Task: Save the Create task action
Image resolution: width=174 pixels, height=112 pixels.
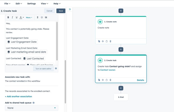Action: coord(61,11)
